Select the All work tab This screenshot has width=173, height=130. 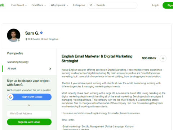[29, 69]
